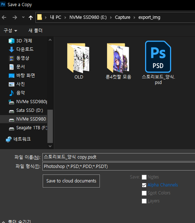The image size is (195, 223).
Task: Select export_img breadcrumb segment
Action: tap(149, 17)
